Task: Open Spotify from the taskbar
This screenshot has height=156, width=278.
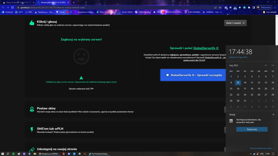Action: click(x=13, y=154)
